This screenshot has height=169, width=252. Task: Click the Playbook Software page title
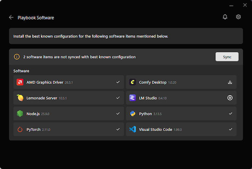(36, 18)
